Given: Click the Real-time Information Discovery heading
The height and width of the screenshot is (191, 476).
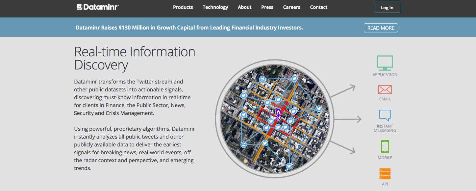Looking at the screenshot, I should pyautogui.click(x=135, y=58).
